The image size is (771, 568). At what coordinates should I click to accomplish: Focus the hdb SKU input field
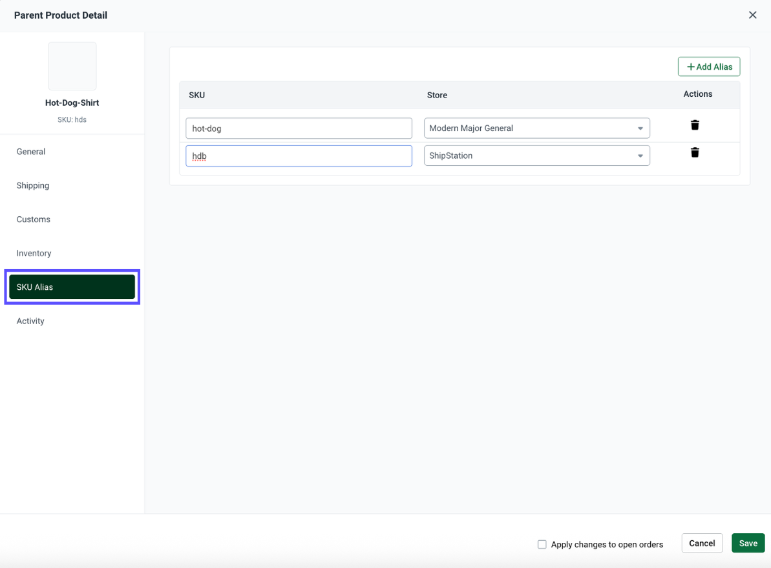tap(299, 156)
